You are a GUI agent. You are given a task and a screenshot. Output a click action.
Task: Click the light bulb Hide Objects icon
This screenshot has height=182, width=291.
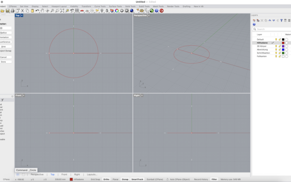coord(102,11)
